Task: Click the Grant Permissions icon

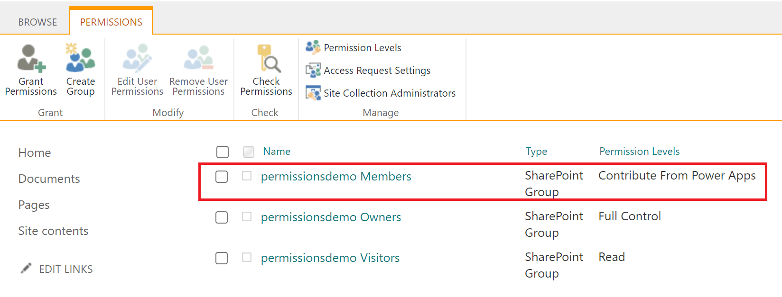Action: click(x=31, y=58)
